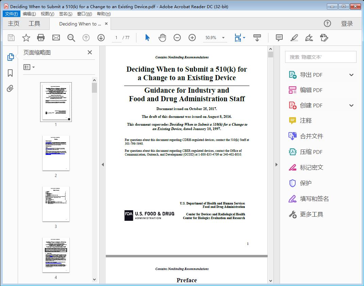Click the zoom out minus icon
The image size is (364, 286).
[x=177, y=38]
